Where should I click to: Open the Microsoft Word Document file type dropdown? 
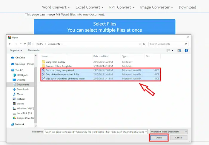pyautogui.click(x=169, y=132)
